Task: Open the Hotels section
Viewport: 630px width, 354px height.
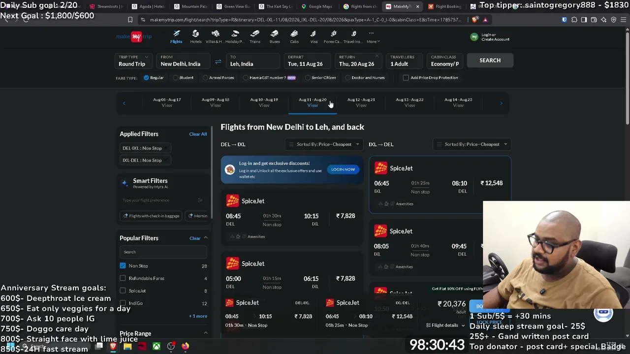Action: click(x=196, y=37)
